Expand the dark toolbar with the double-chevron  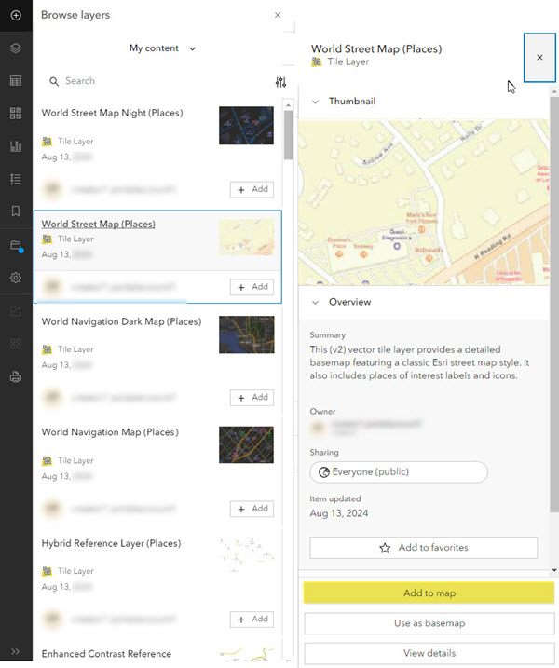pos(16,651)
